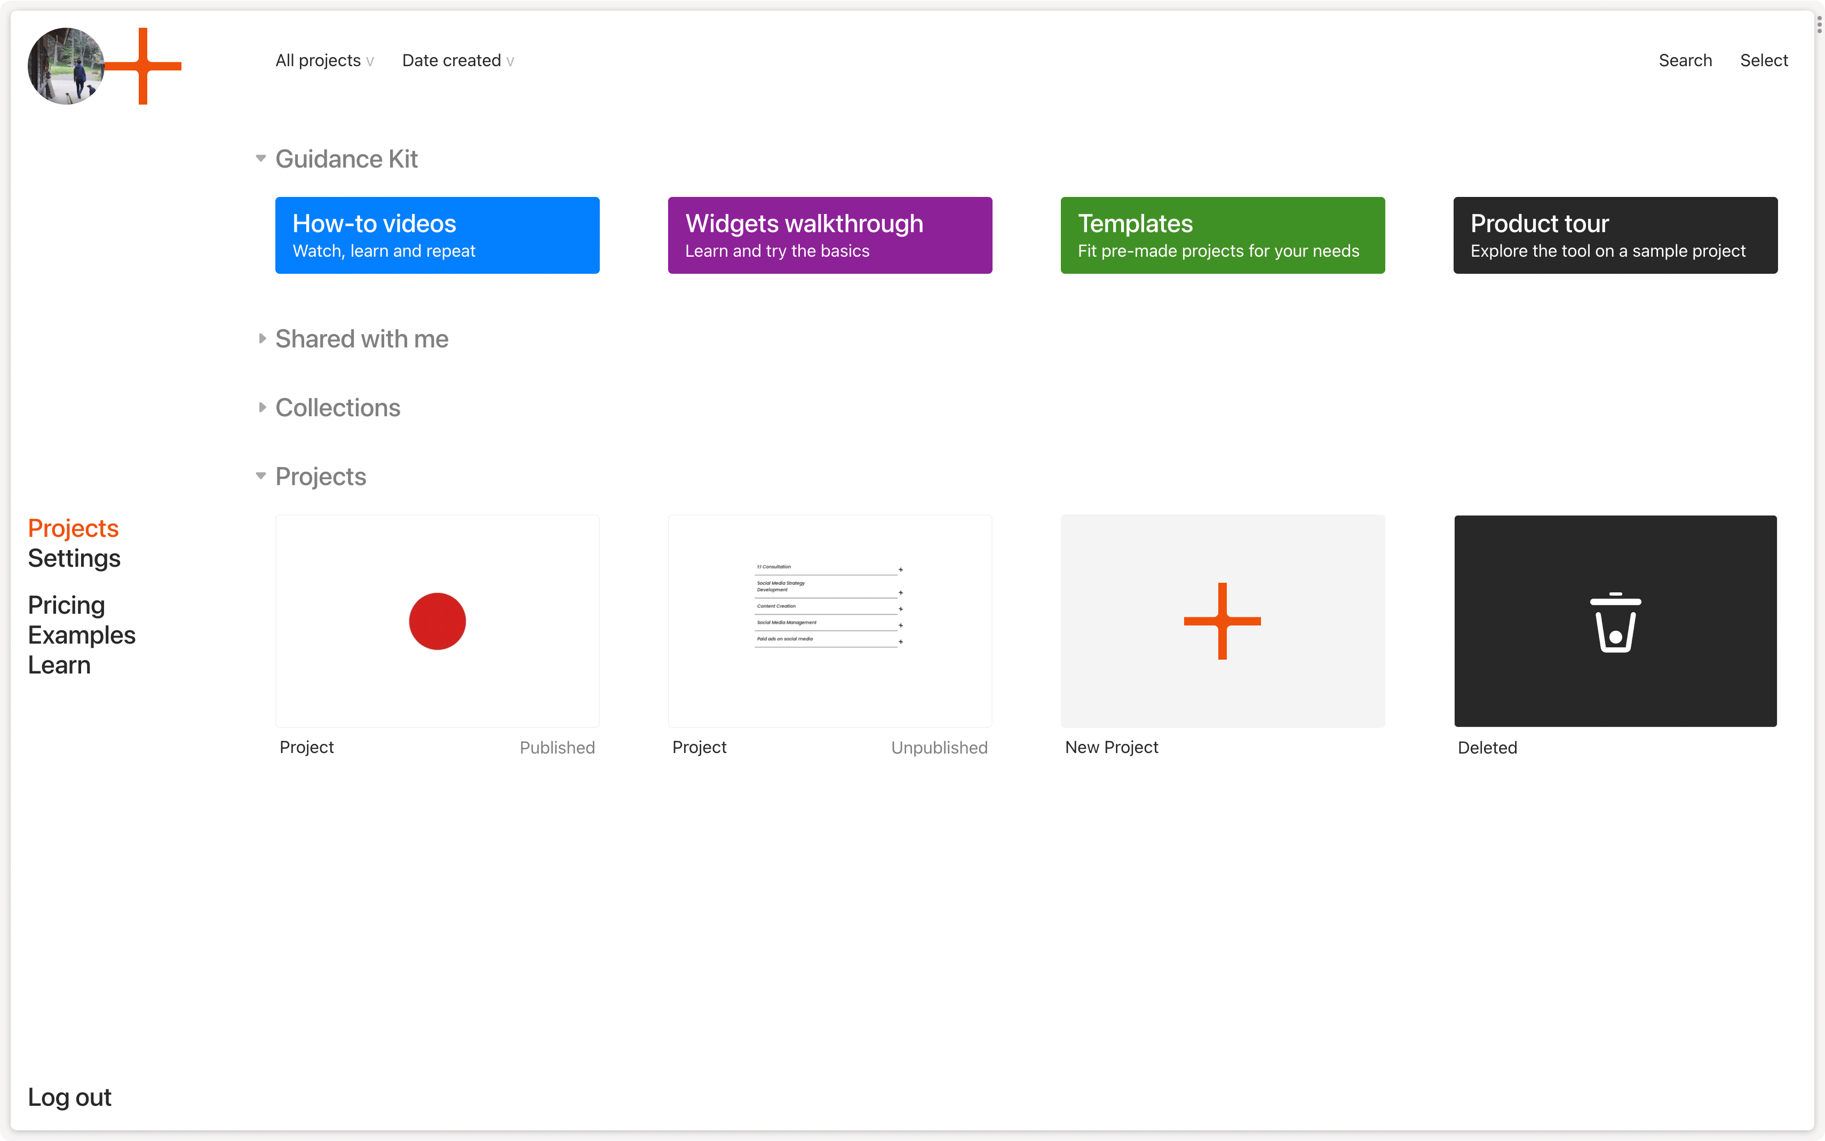The image size is (1825, 1141).
Task: Click Log out at bottom of sidebar
Action: pyautogui.click(x=68, y=1096)
